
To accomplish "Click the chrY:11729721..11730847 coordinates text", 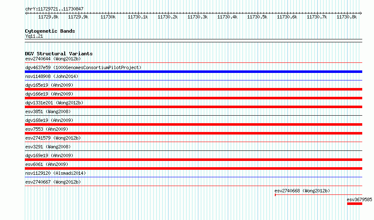I will click(x=54, y=9).
